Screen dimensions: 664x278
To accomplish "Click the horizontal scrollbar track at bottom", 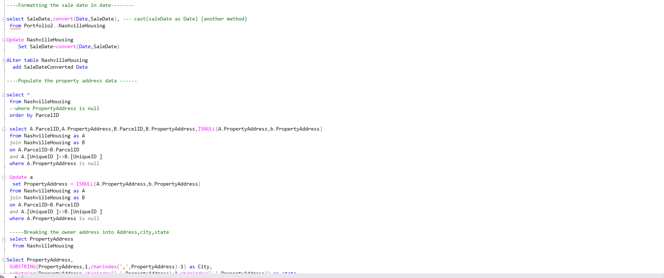I will click(324, 276).
